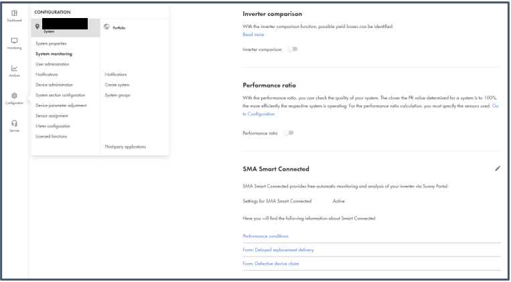Click Read more under Inverter comparison
Image resolution: width=511 pixels, height=282 pixels.
click(253, 34)
